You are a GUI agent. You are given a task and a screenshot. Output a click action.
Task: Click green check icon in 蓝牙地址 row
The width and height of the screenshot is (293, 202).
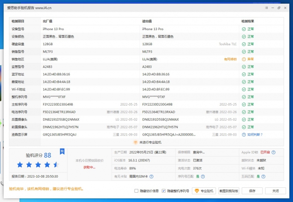tap(244, 74)
